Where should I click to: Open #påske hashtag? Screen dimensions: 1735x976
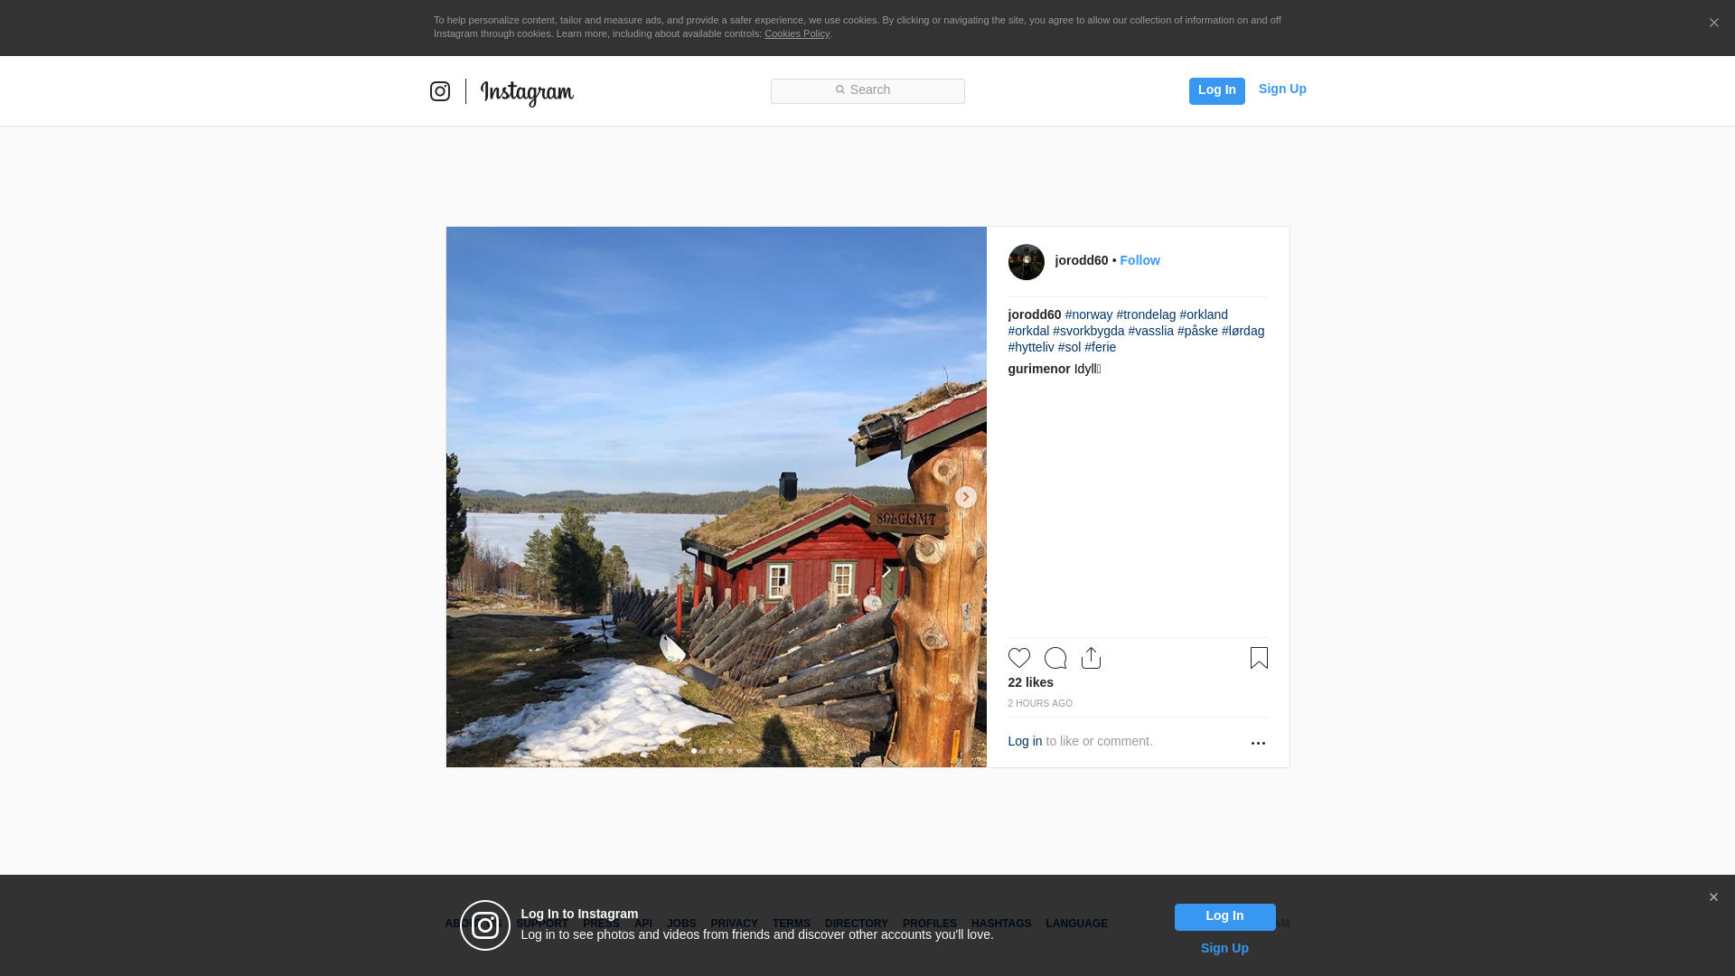point(1197,331)
